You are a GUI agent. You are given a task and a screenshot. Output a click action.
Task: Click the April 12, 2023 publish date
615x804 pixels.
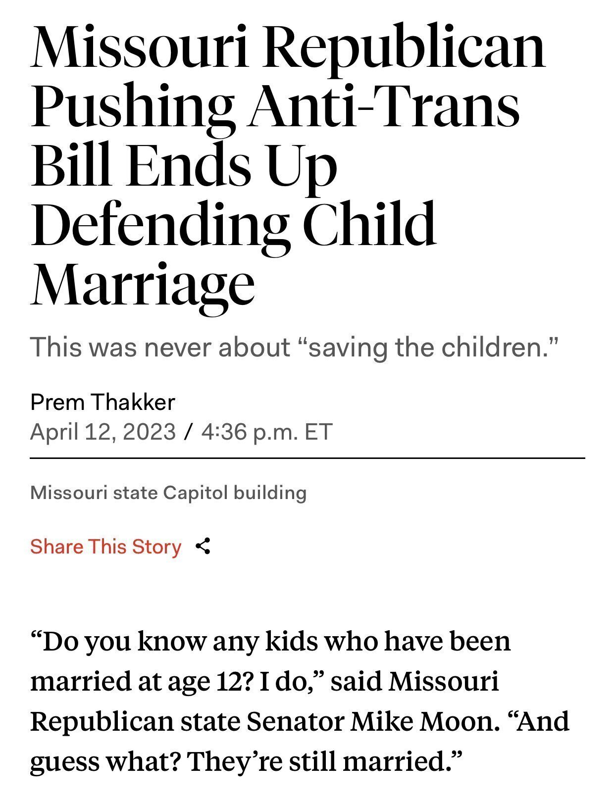(103, 431)
